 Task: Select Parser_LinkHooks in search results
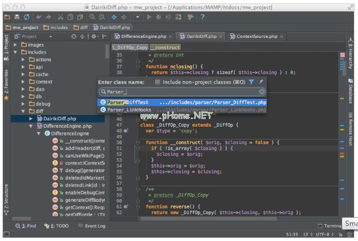pyautogui.click(x=129, y=109)
